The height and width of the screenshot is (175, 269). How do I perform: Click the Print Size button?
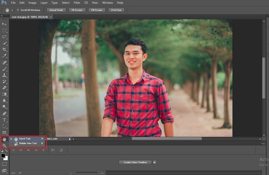click(x=116, y=10)
